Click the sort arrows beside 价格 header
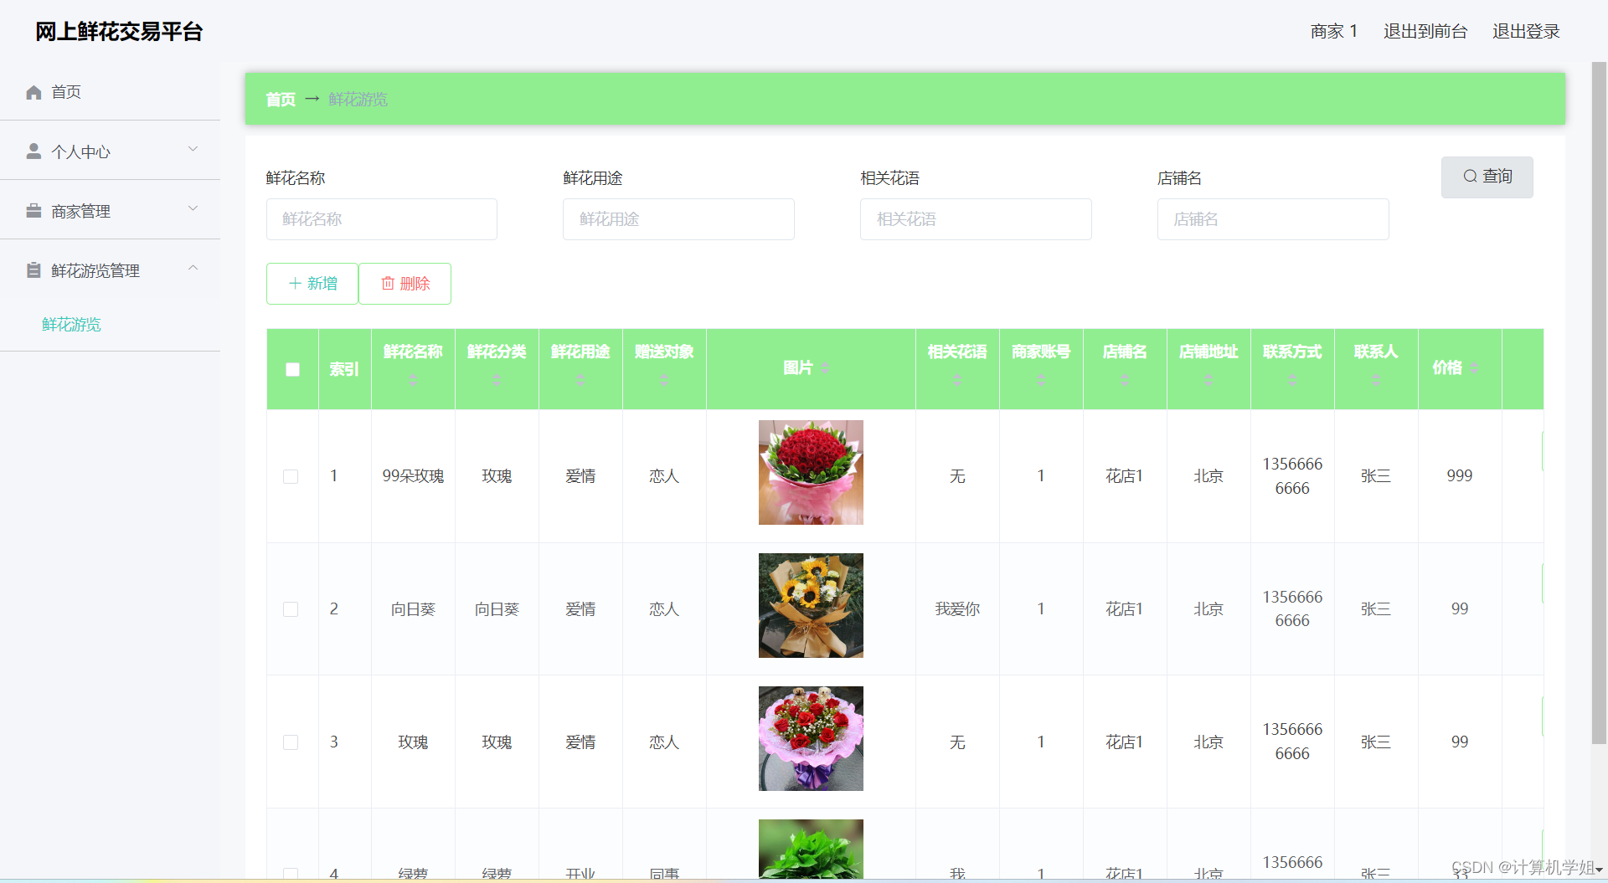 tap(1474, 368)
